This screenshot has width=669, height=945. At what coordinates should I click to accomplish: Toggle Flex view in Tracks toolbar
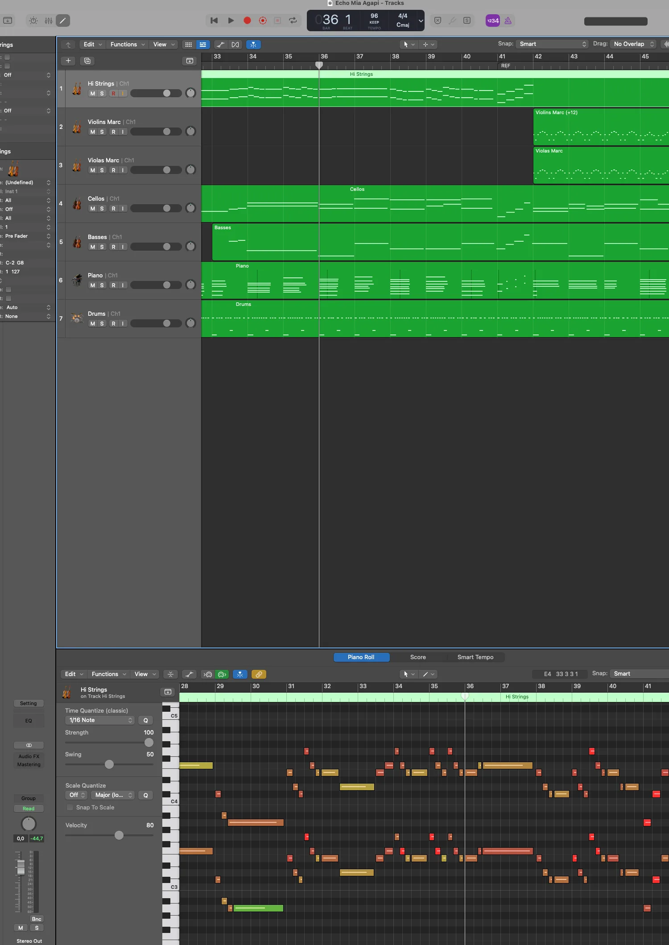tap(235, 45)
